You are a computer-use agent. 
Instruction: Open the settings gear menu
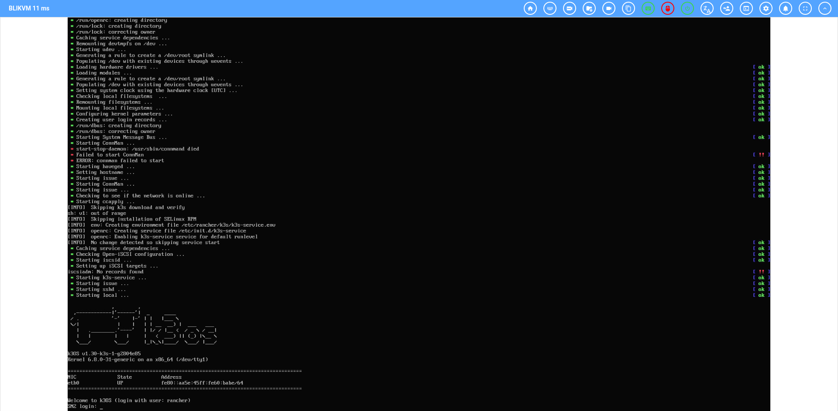point(766,8)
